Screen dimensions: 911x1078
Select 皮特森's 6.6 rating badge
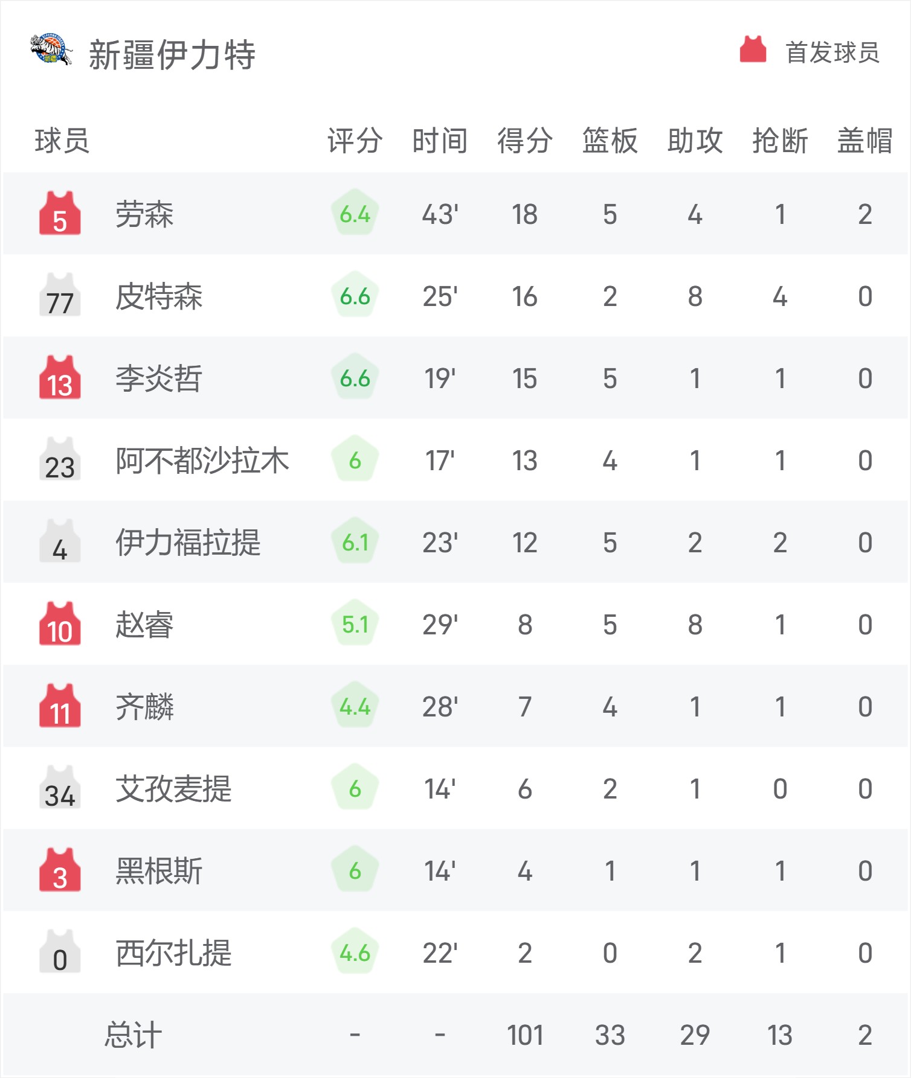click(355, 296)
